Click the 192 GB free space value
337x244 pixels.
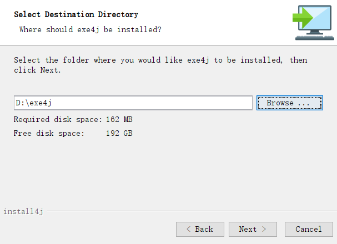(x=119, y=133)
